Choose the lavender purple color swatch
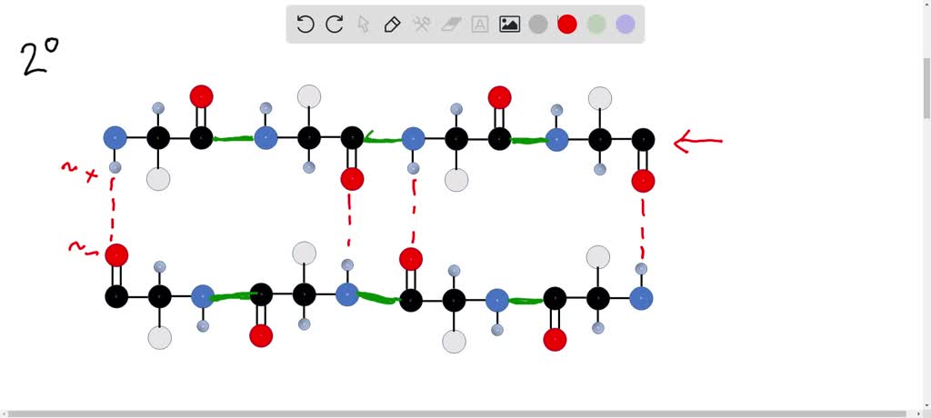The image size is (931, 418). point(626,25)
